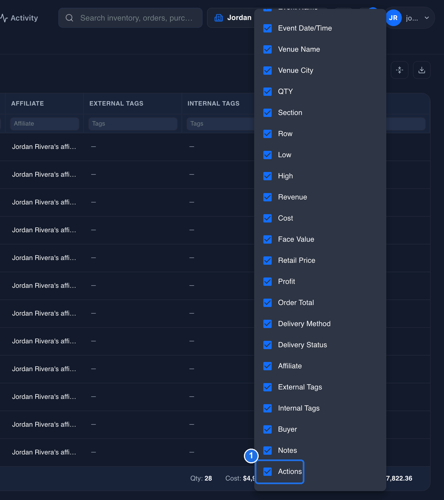
Task: Click the building icon beside Jordan
Action: (x=219, y=18)
